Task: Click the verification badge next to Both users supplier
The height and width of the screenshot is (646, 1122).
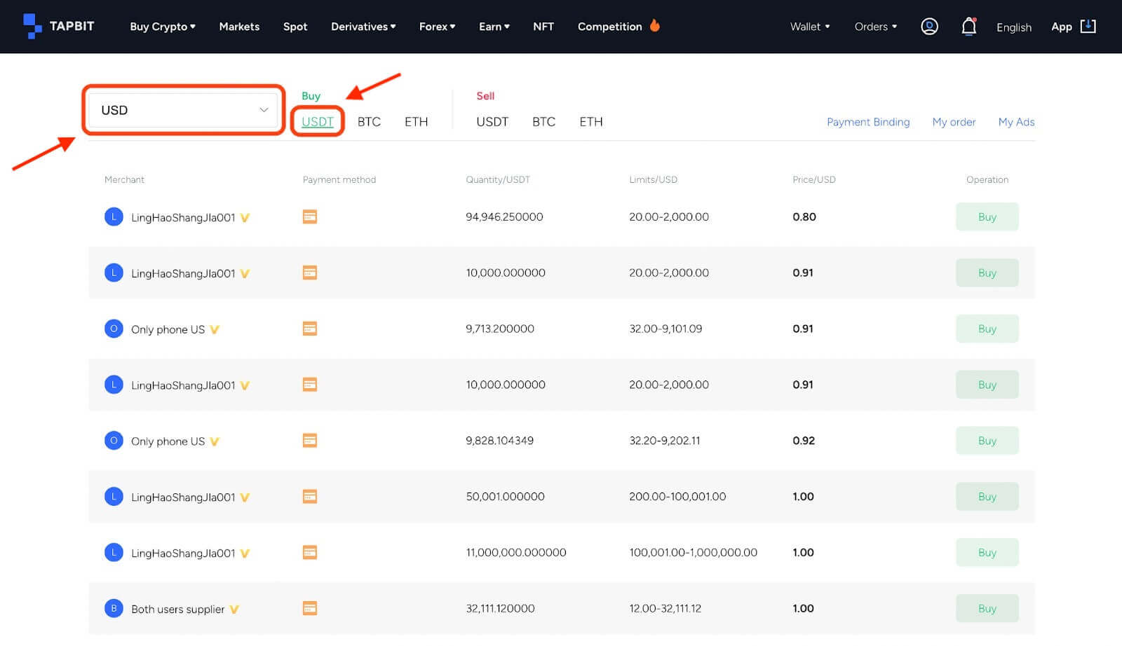Action: tap(234, 609)
